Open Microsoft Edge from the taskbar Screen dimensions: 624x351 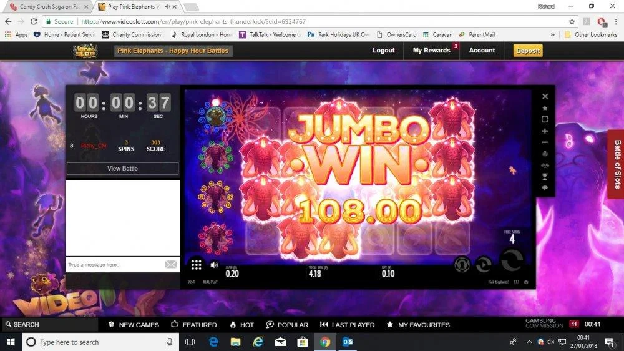coord(213,342)
